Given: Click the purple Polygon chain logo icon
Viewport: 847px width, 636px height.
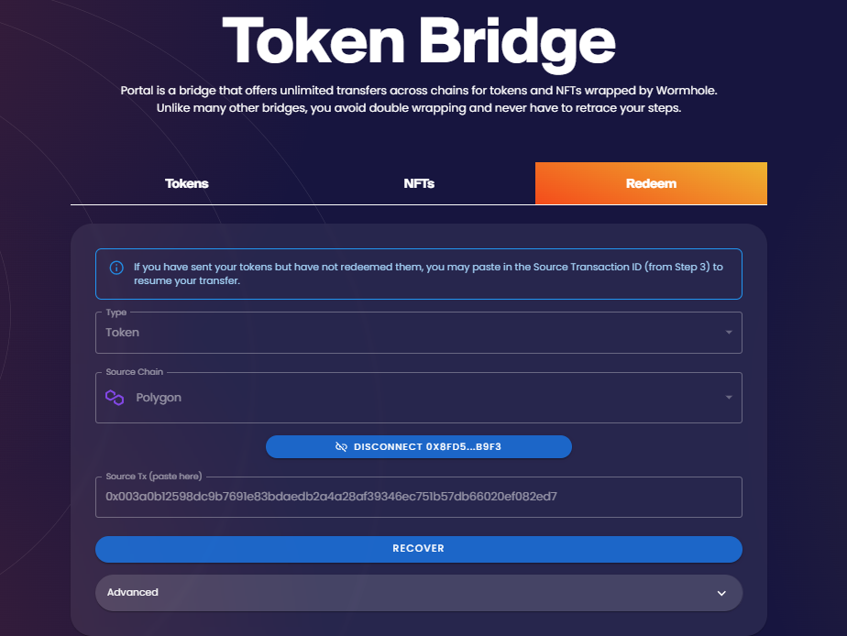Looking at the screenshot, I should [115, 398].
